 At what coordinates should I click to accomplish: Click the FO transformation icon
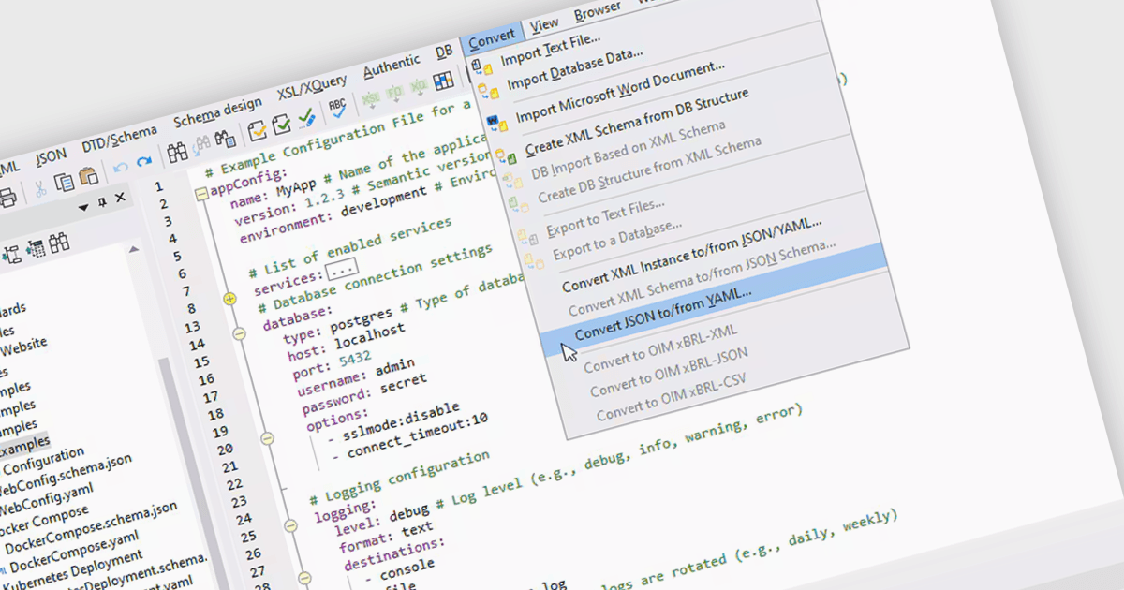click(394, 94)
